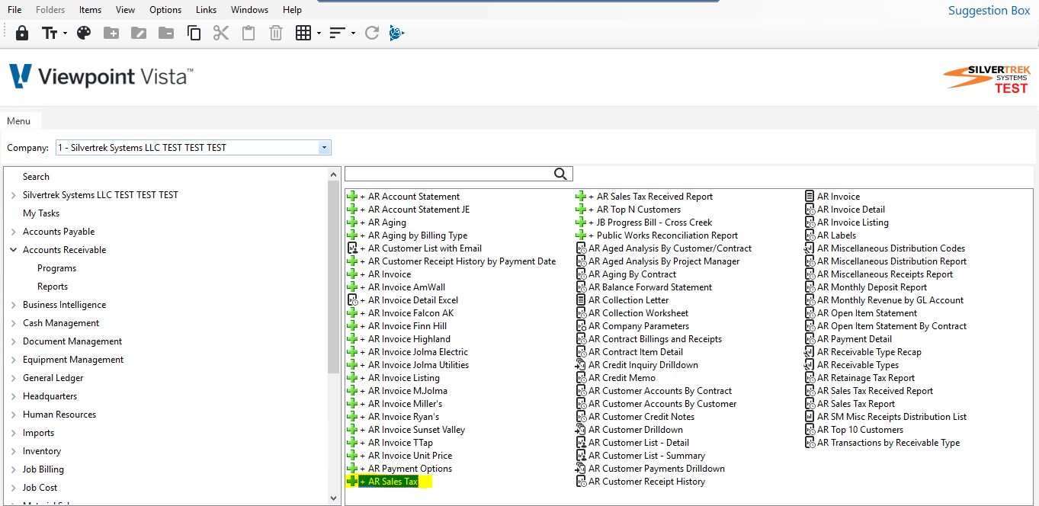Click the edit folder icon
1039x506 pixels.
pyautogui.click(x=139, y=33)
